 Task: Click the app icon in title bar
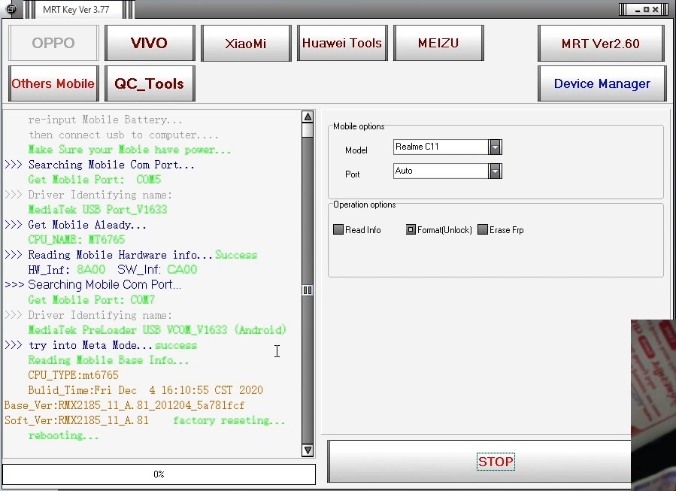coord(11,9)
